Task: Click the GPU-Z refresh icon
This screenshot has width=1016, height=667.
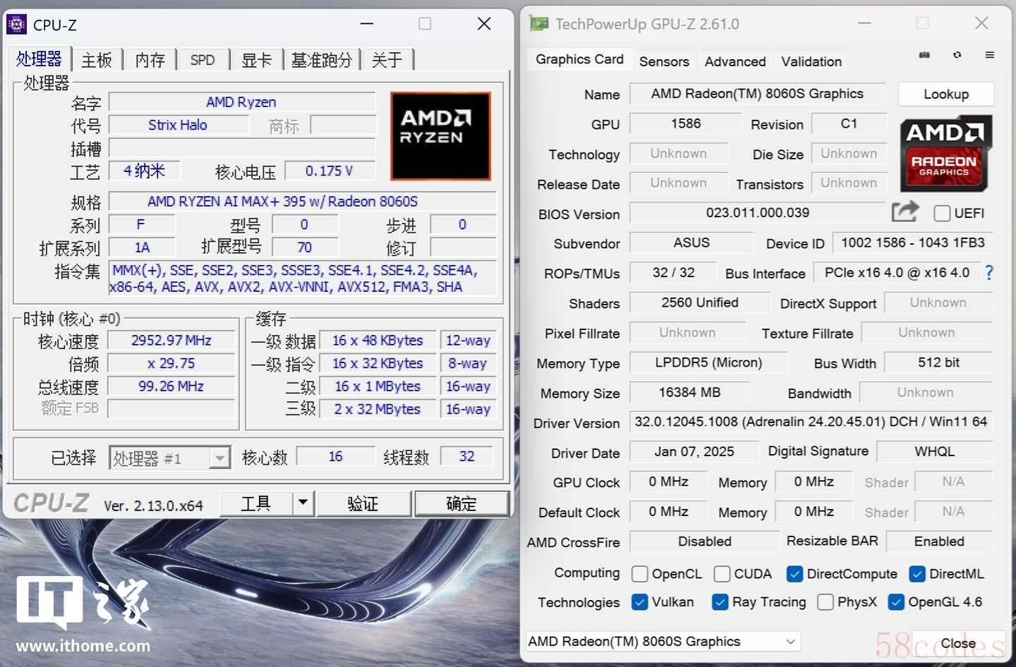Action: (957, 55)
